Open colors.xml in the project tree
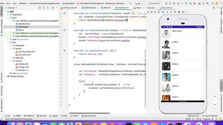The image size is (223, 125). [x=23, y=64]
